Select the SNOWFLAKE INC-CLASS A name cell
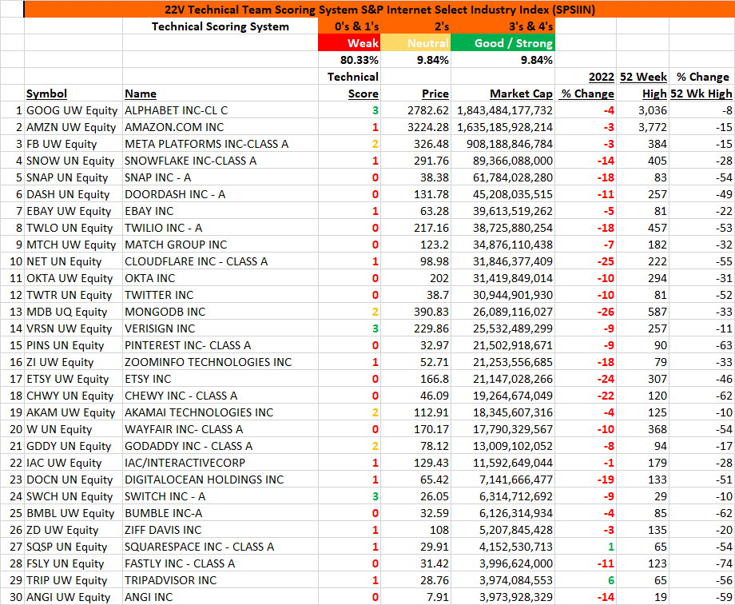The width and height of the screenshot is (735, 605). [220, 161]
